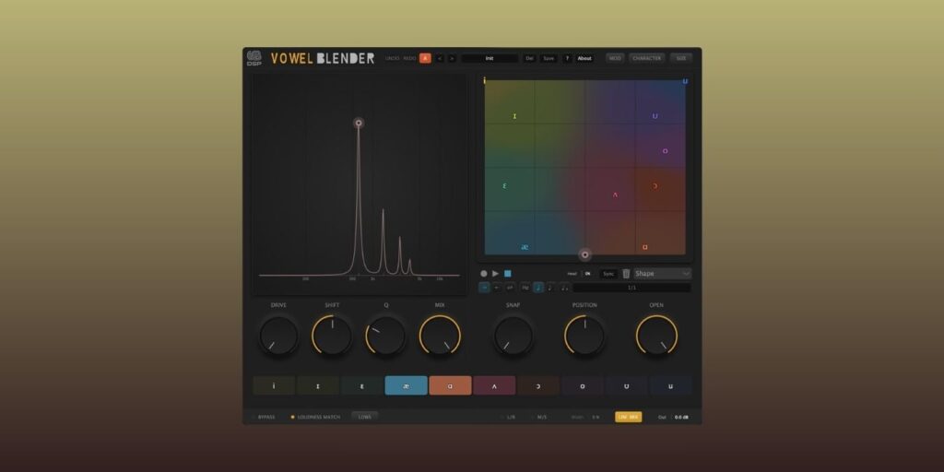Image resolution: width=944 pixels, height=472 pixels.
Task: Click the blue stop square button
Action: pyautogui.click(x=508, y=273)
